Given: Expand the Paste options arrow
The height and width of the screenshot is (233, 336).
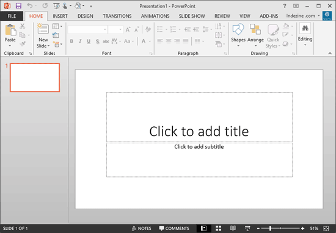Looking at the screenshot, I should [x=10, y=46].
